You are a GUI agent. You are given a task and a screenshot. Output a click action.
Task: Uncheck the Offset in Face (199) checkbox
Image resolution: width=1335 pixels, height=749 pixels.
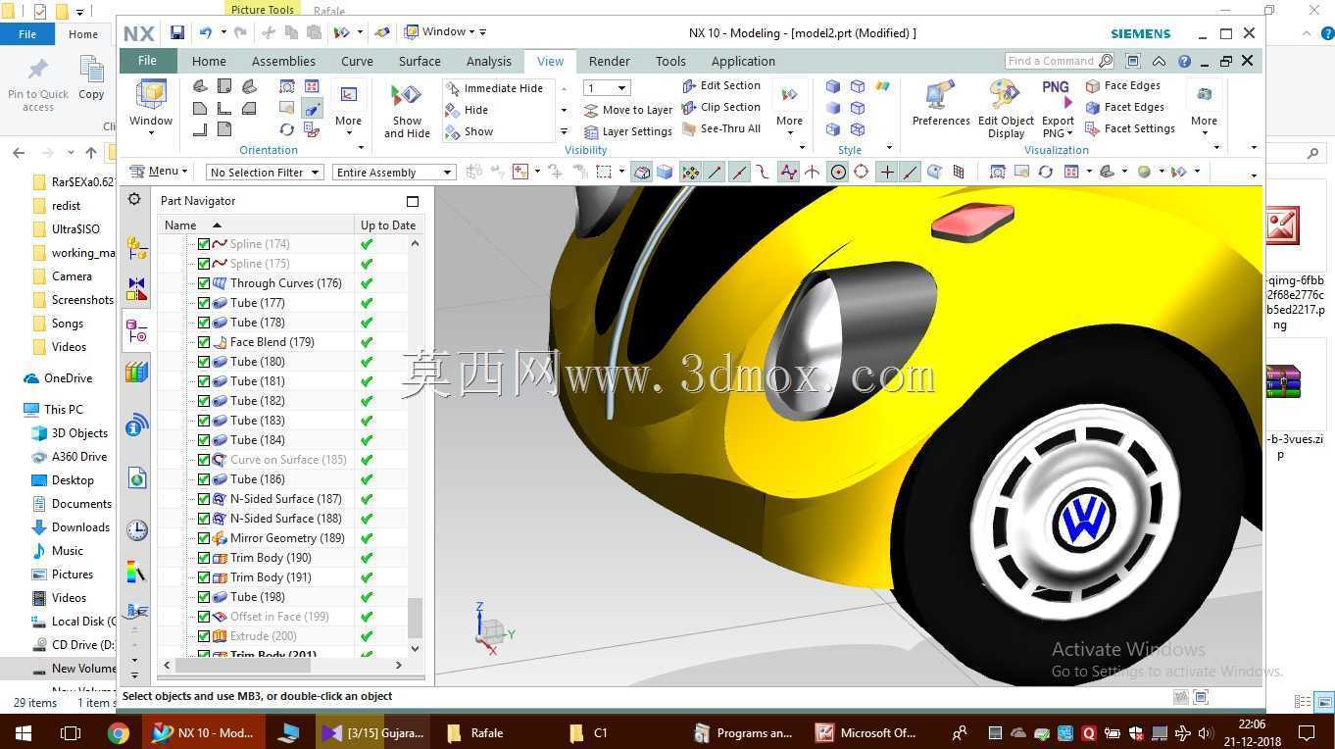click(204, 617)
